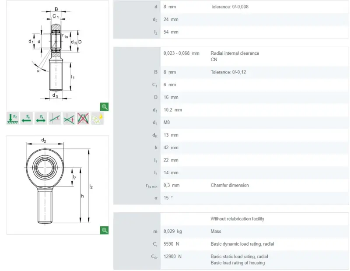Click the single-direction Fa axial load icon
The height and width of the screenshot is (271, 350).
pyautogui.click(x=27, y=118)
